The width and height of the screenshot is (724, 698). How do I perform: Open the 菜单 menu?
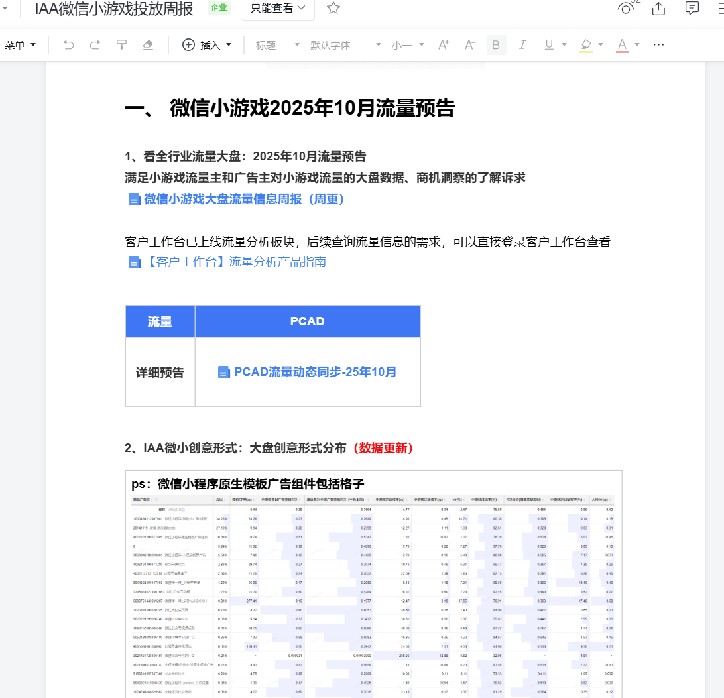click(x=20, y=45)
